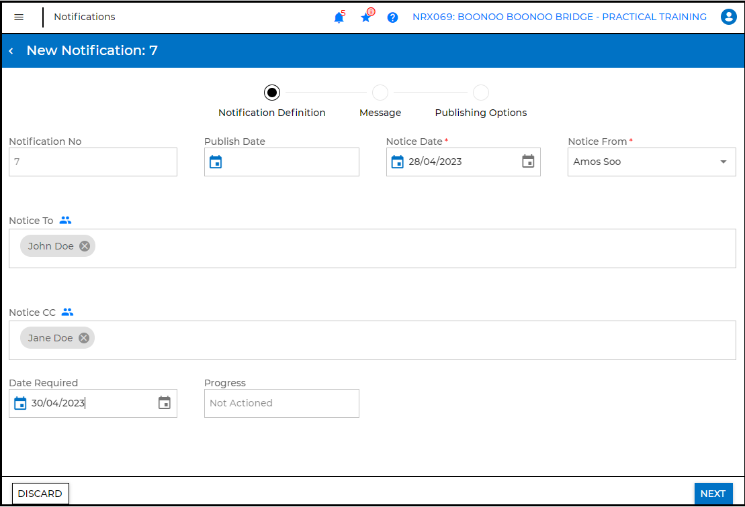Select the Notification Definition step
Viewport: 745px width, 507px height.
[272, 93]
